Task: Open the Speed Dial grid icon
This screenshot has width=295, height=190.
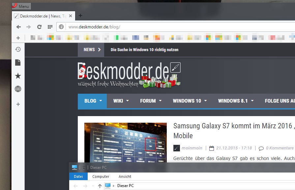Action: click(x=50, y=27)
